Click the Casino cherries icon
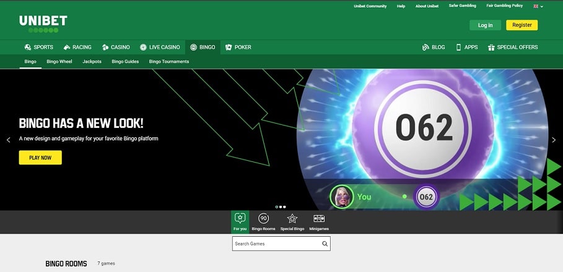The image size is (563, 272). 105,47
